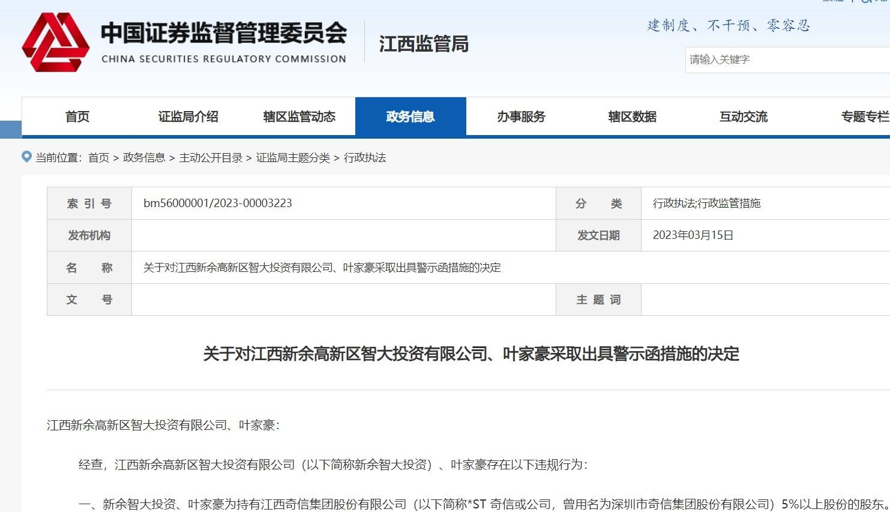This screenshot has width=890, height=512.
Task: Go to 辖区监管动态 section
Action: (299, 117)
